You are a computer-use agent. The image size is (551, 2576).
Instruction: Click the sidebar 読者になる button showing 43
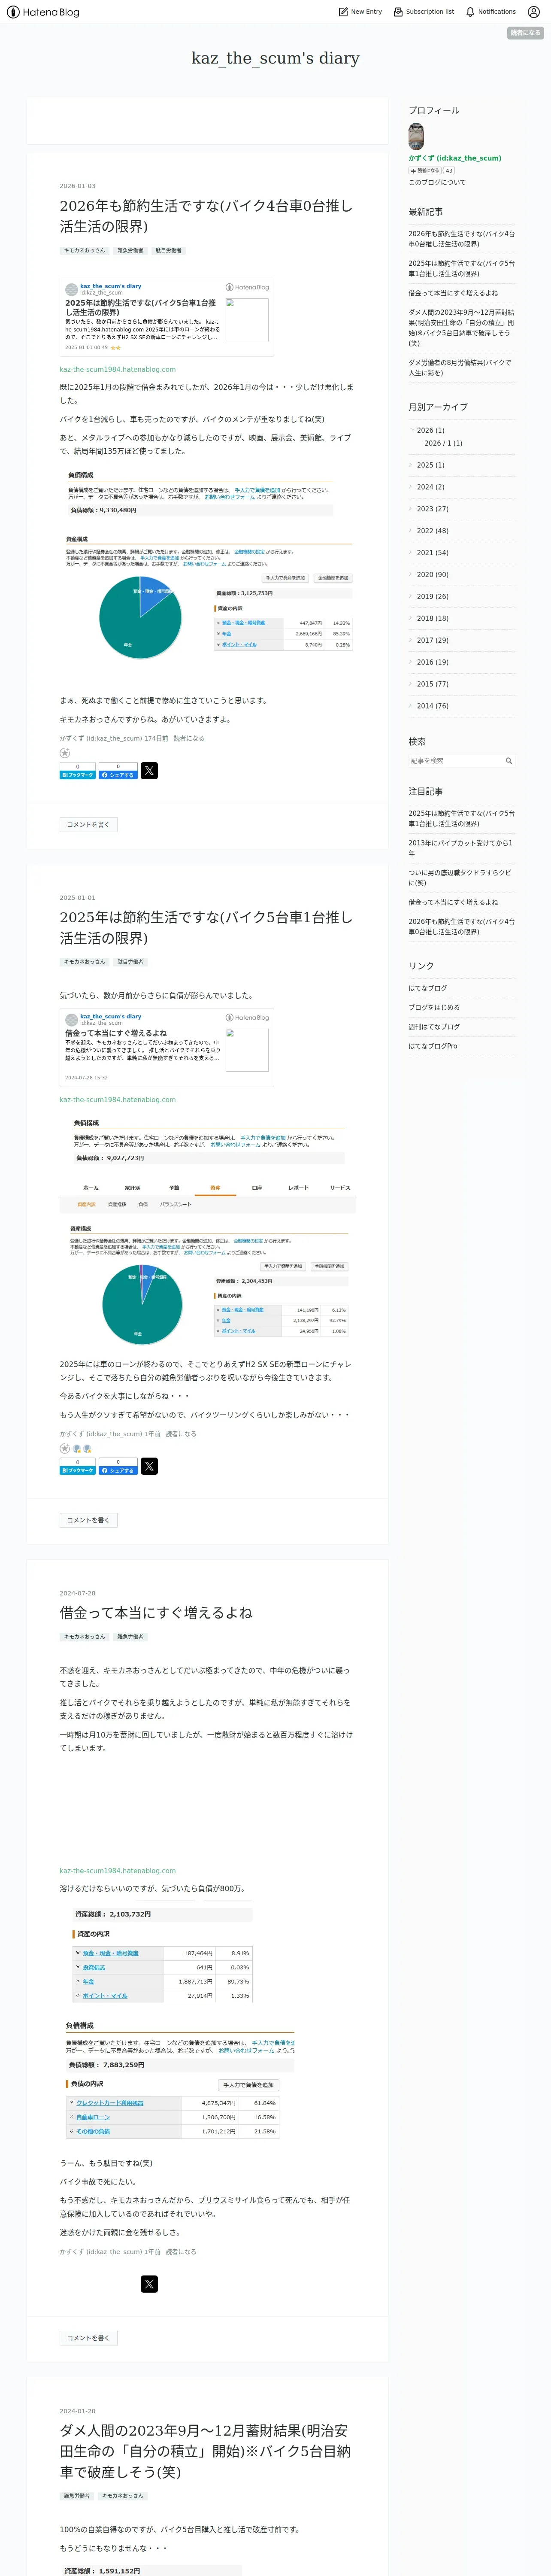click(x=425, y=171)
